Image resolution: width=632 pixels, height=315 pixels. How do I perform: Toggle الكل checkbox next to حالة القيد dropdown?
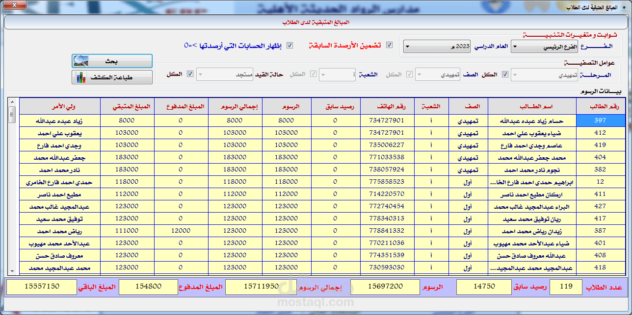[x=190, y=74]
